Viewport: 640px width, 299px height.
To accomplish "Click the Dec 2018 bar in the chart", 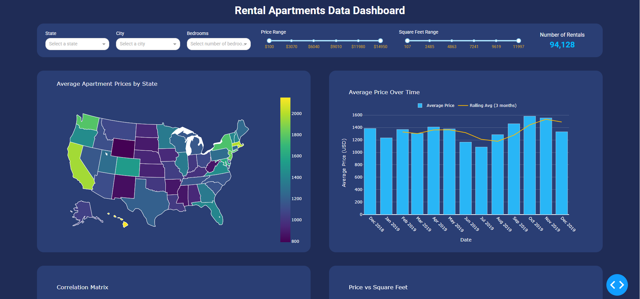I will [x=370, y=171].
